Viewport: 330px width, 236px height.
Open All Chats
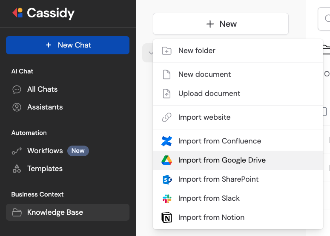click(x=42, y=89)
